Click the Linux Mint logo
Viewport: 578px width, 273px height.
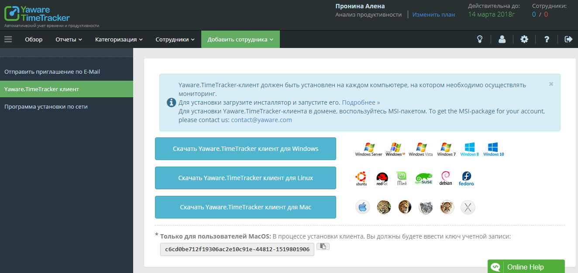pos(402,178)
